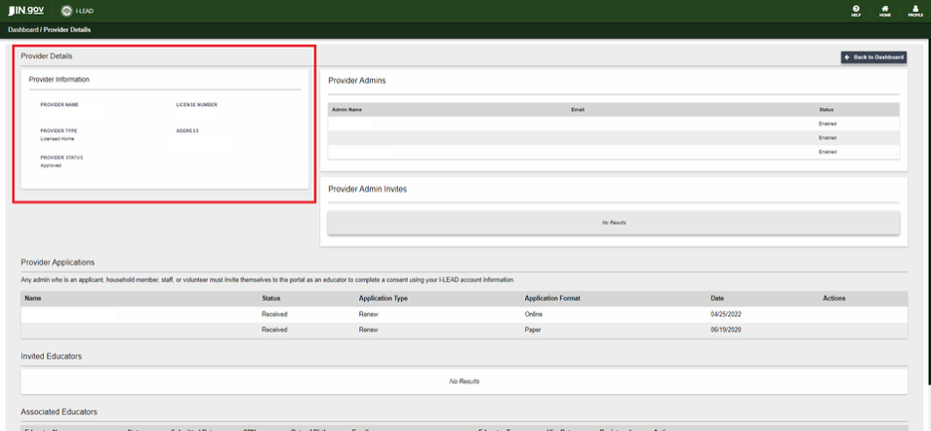Click the I-LEAD seal logo
This screenshot has height=431, width=931.
[x=66, y=11]
